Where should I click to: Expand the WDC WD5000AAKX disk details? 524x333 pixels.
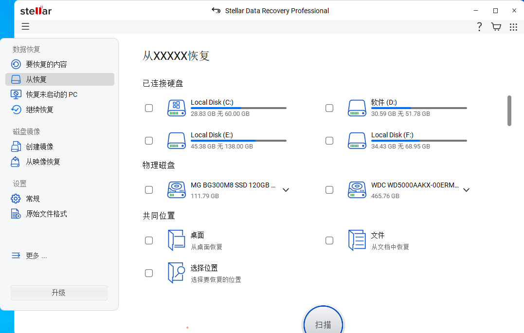pyautogui.click(x=466, y=190)
